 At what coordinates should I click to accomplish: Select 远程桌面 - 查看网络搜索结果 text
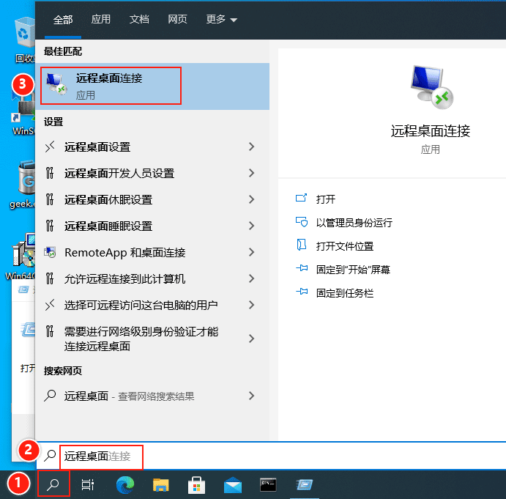pos(130,396)
